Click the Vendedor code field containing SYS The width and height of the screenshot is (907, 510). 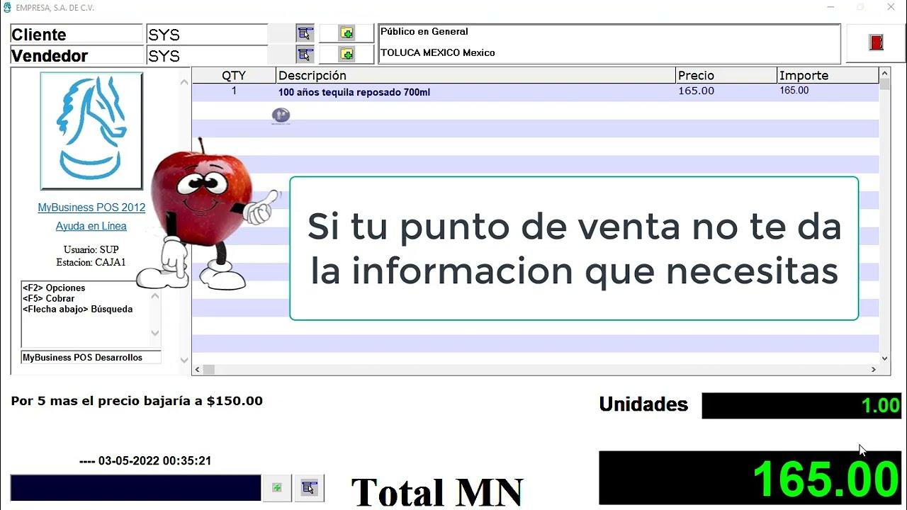(x=207, y=55)
